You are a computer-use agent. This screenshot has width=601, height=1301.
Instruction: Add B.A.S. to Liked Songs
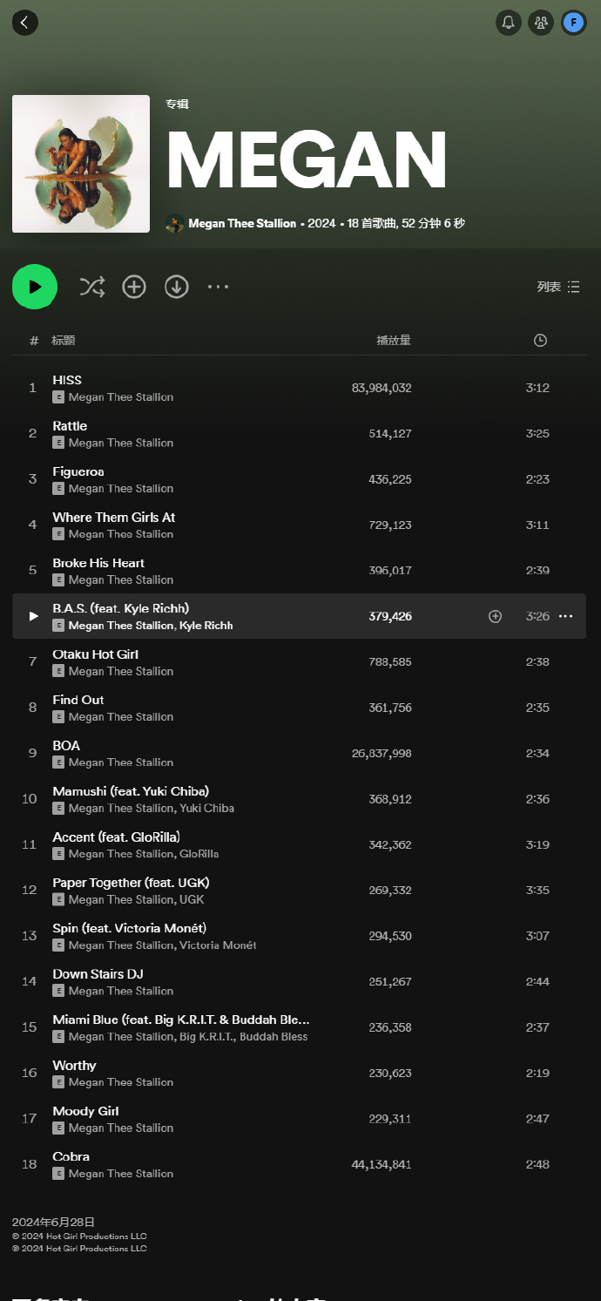click(x=495, y=616)
